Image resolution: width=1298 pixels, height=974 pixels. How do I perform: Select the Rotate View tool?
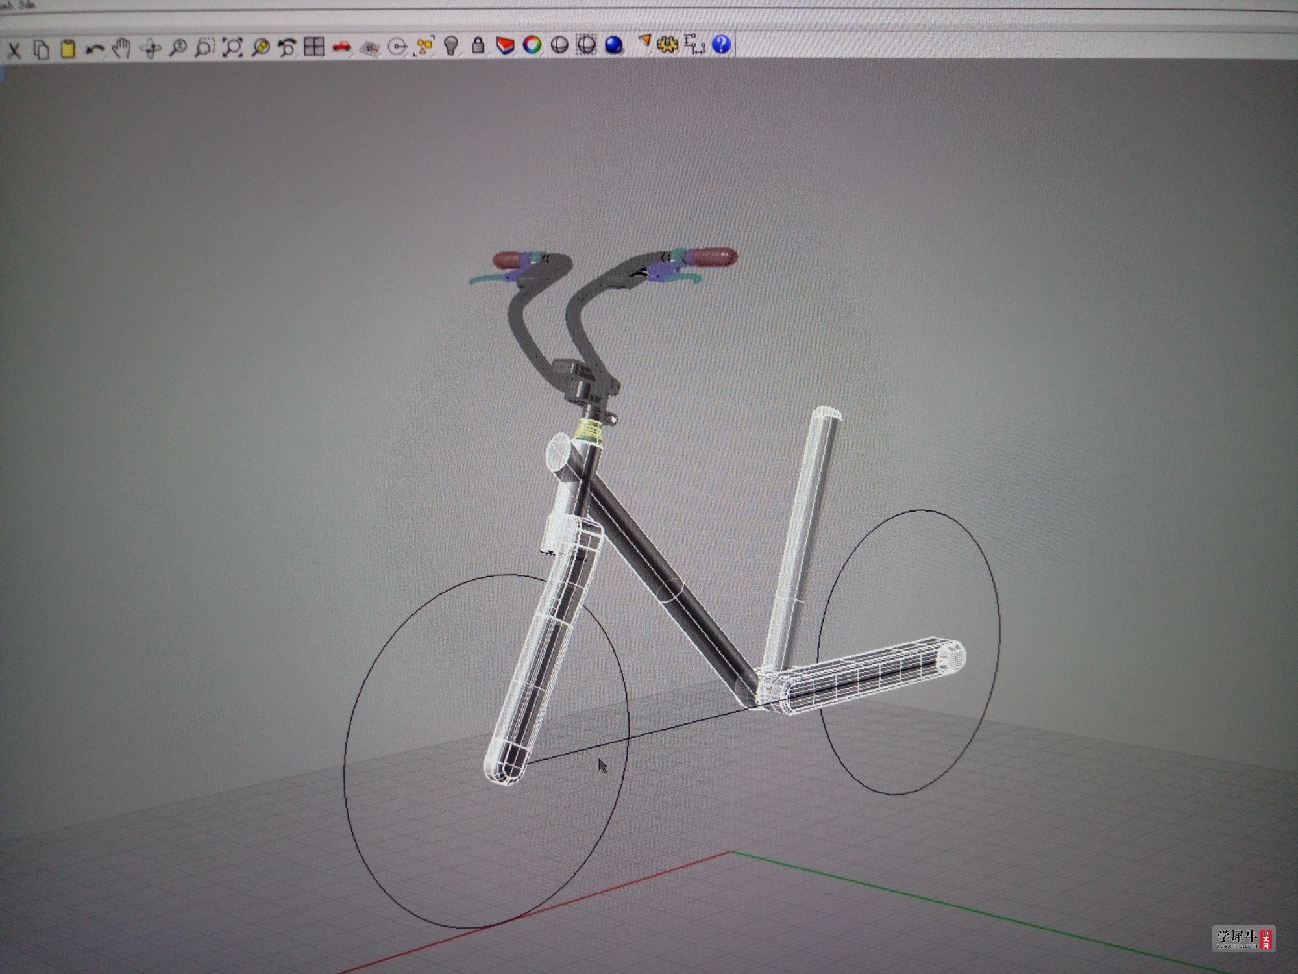click(x=151, y=48)
